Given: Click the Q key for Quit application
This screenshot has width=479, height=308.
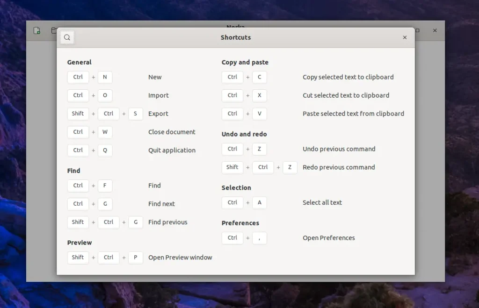Looking at the screenshot, I should click(x=105, y=150).
